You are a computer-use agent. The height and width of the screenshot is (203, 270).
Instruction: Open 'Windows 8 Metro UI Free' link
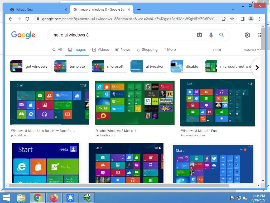[199, 131]
